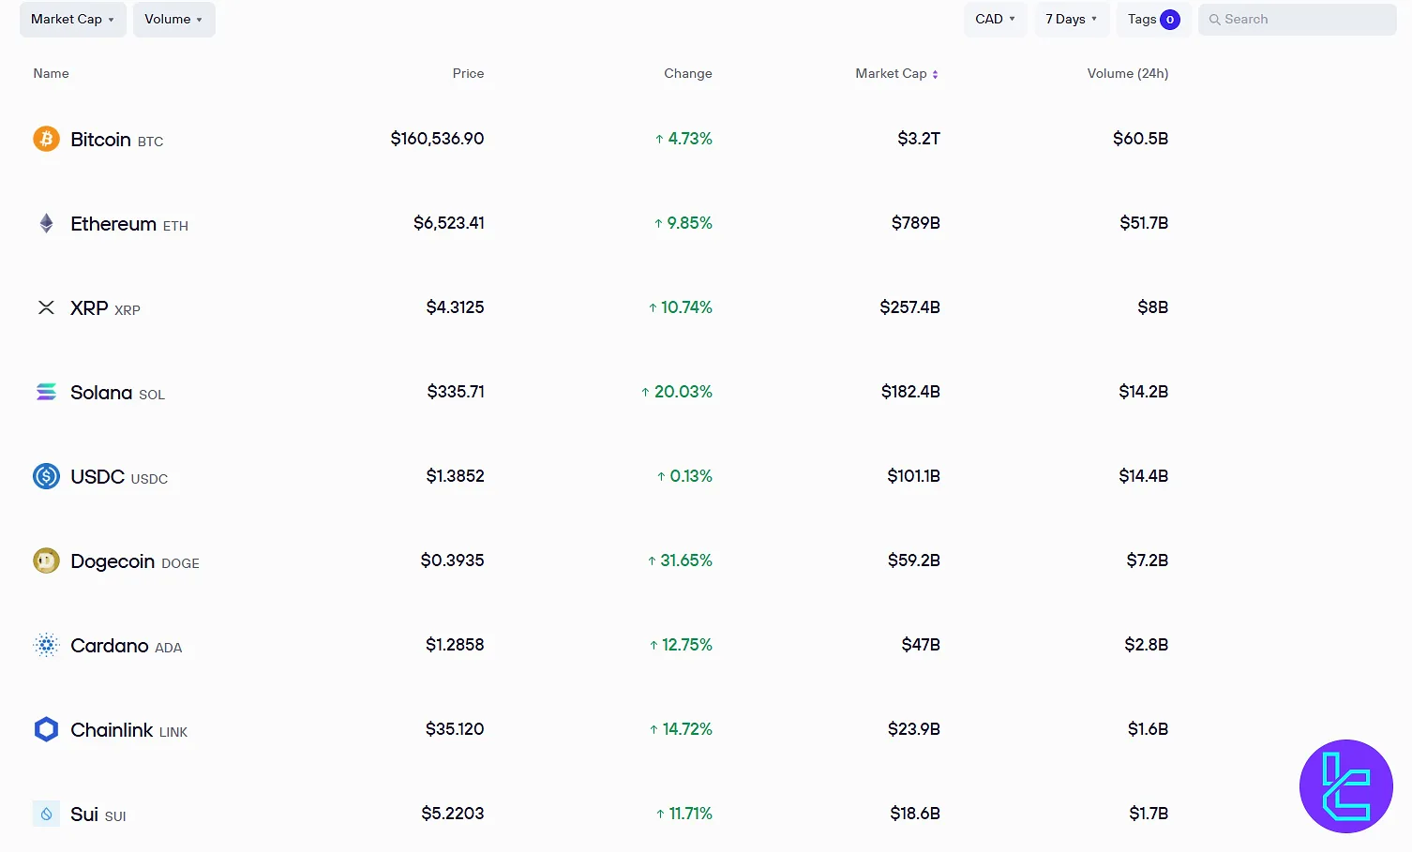1412x852 pixels.
Task: Focus the Search input field
Action: (1298, 20)
